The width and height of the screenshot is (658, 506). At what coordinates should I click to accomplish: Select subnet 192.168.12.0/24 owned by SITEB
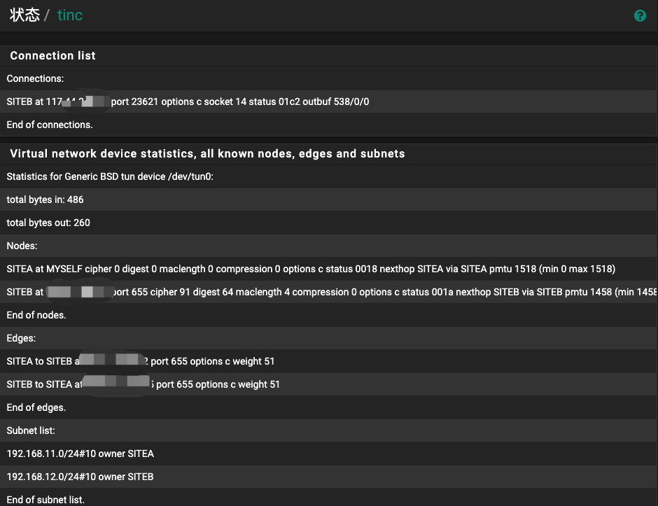click(80, 477)
